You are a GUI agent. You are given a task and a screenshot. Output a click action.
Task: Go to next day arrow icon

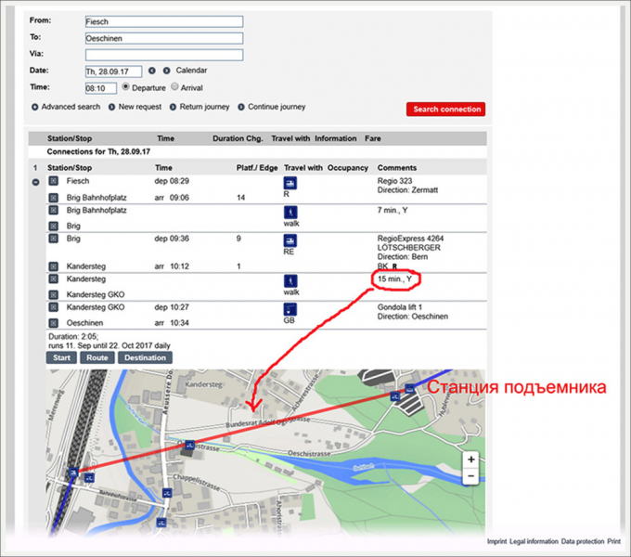click(x=167, y=71)
